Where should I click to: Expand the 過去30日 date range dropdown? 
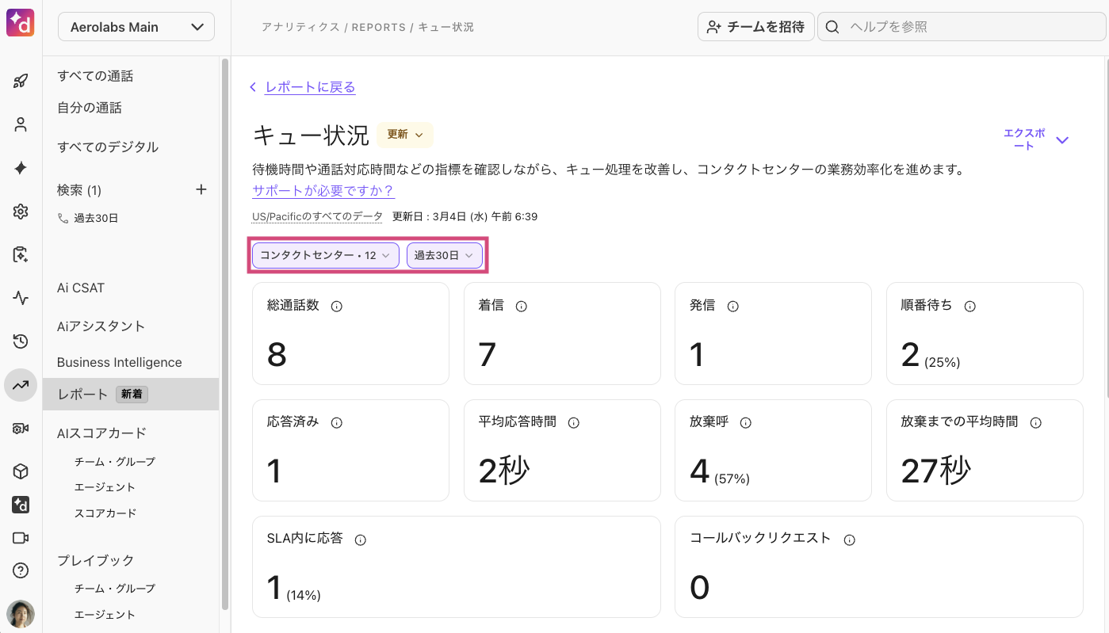[x=445, y=255]
